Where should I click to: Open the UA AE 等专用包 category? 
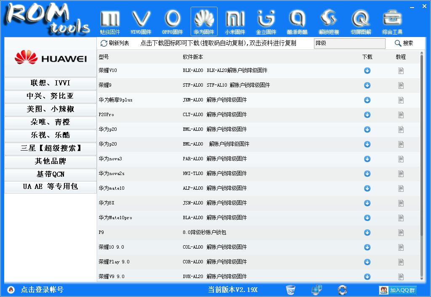[x=51, y=186]
